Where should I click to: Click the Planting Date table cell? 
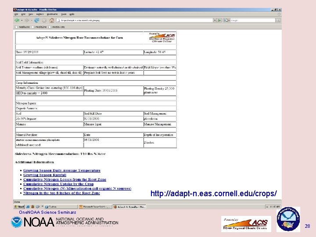tap(113, 90)
